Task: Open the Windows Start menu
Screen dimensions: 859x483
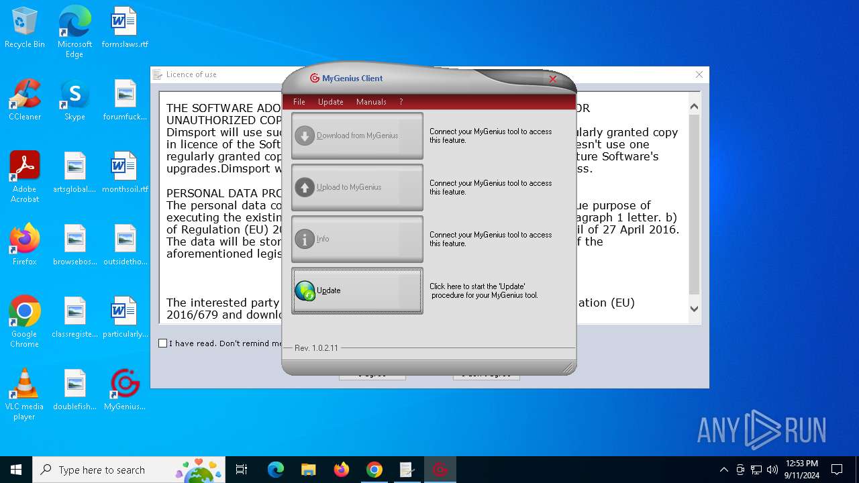Action: 16,470
